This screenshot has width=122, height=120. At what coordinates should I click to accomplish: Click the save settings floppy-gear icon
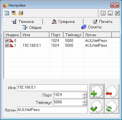click(21, 13)
